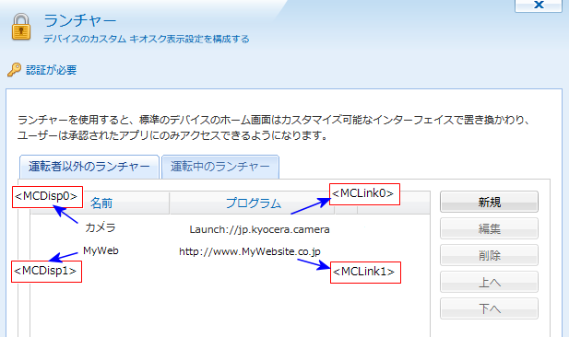Select Launch://jp.kyocera.camera program entry
The image size is (569, 337).
[259, 229]
